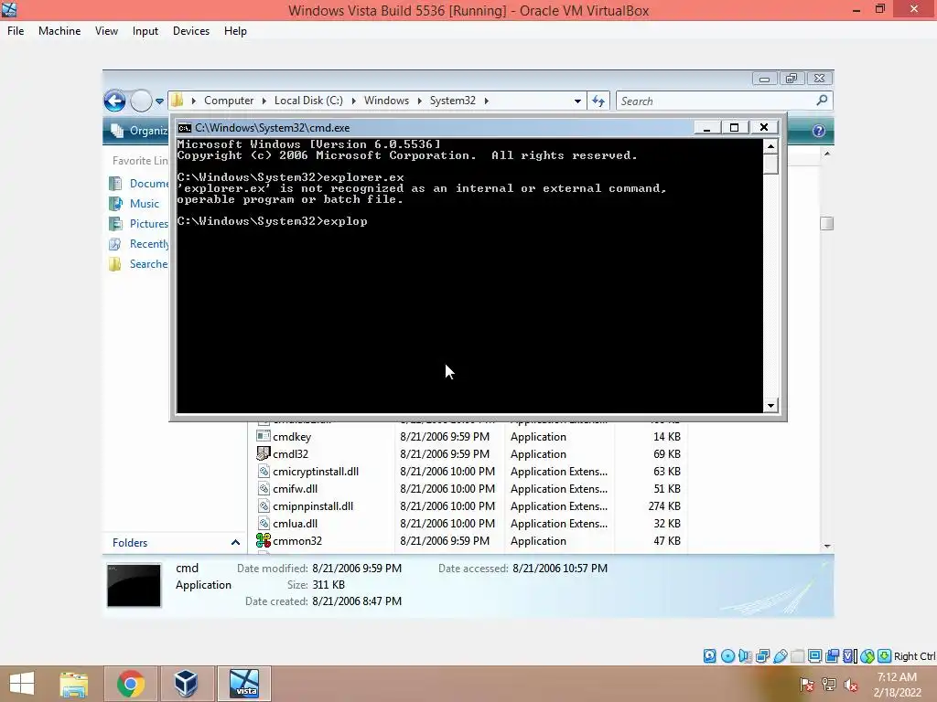The width and height of the screenshot is (937, 702).
Task: Click the cmlua.dll file icon
Action: click(x=264, y=523)
